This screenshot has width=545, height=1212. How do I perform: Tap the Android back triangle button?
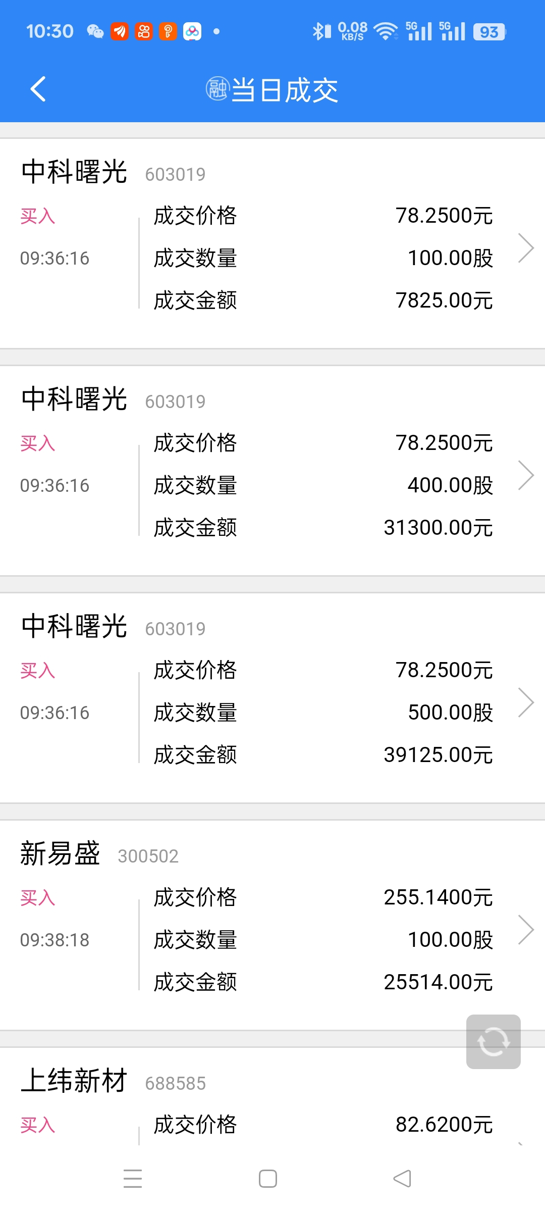(402, 1179)
